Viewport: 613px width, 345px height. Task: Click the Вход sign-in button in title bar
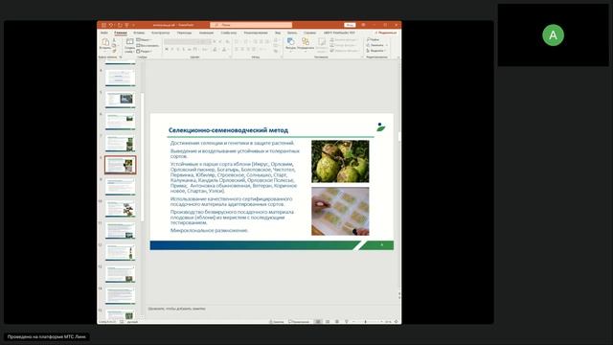[350, 25]
